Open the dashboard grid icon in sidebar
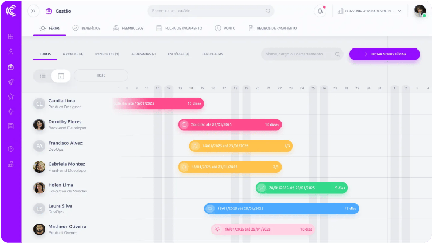432x243 pixels. 10,37
